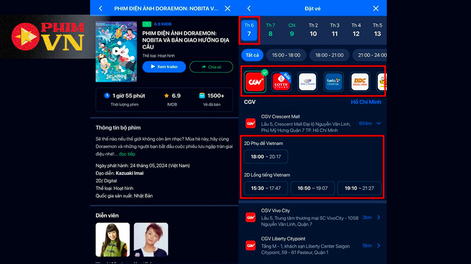Book the 15:30 ~ 17:47 dubbed showtime

(266, 188)
